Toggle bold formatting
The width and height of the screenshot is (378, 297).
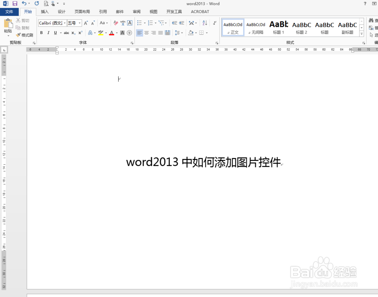(x=42, y=33)
